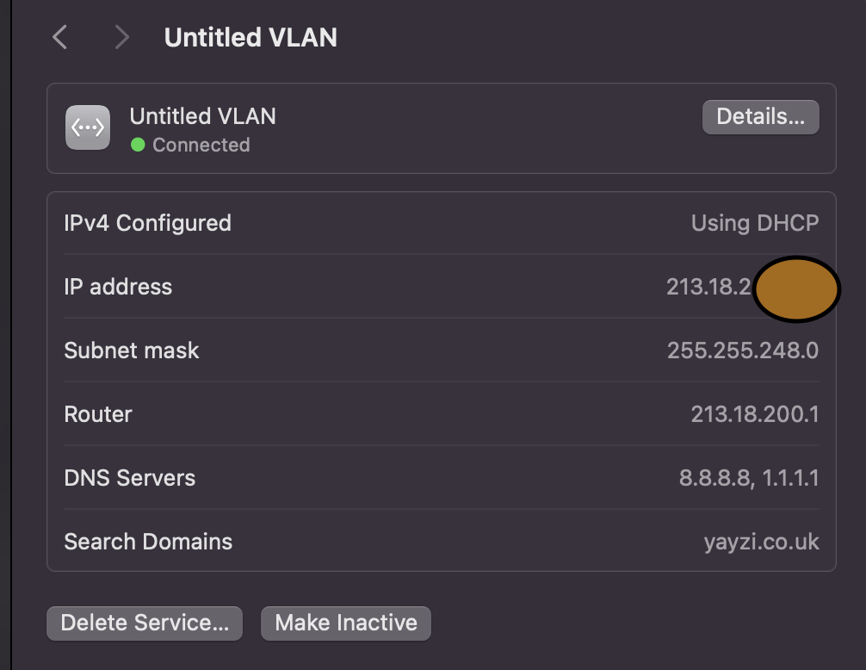
Task: Click the Untitled VLAN service name in card
Action: pos(202,116)
